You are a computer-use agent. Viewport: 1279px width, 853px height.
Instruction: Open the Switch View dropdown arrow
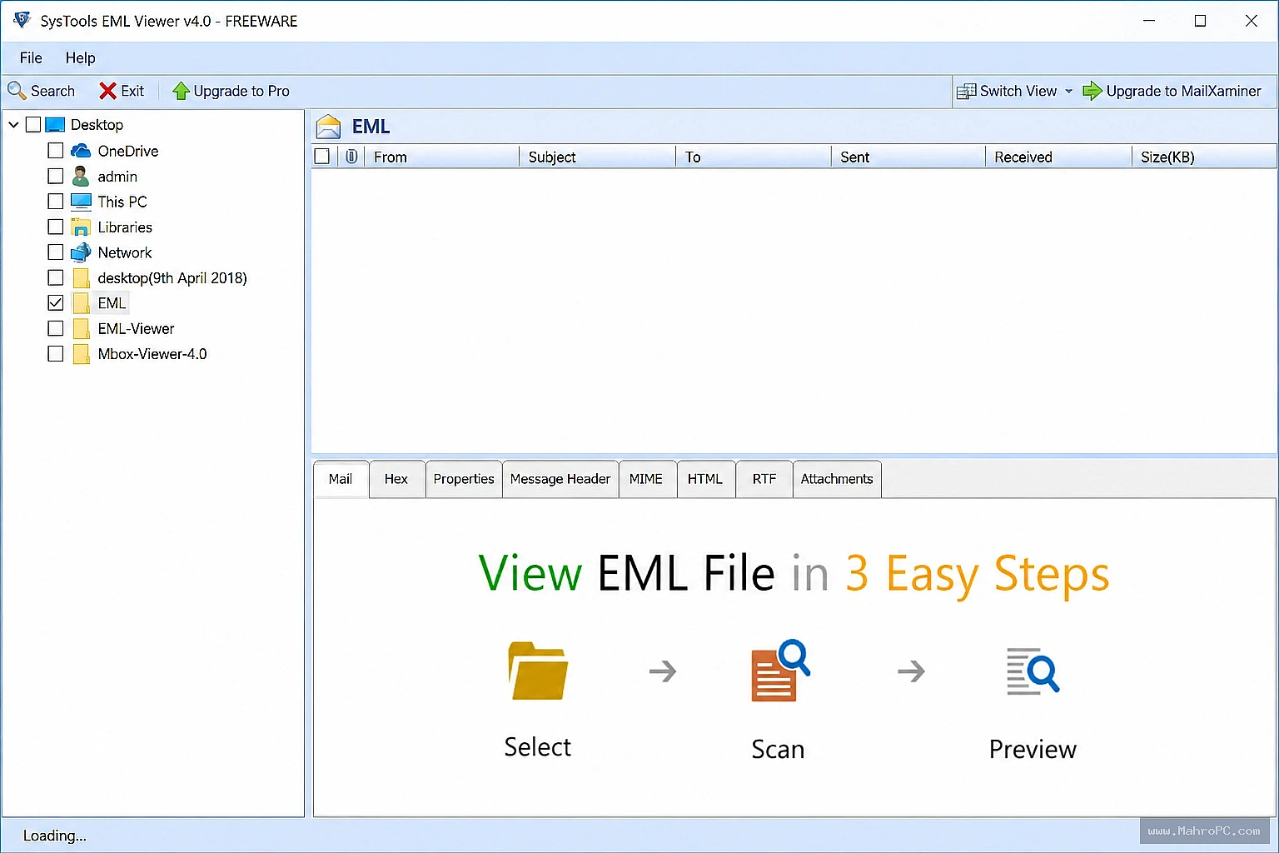[x=1069, y=91]
